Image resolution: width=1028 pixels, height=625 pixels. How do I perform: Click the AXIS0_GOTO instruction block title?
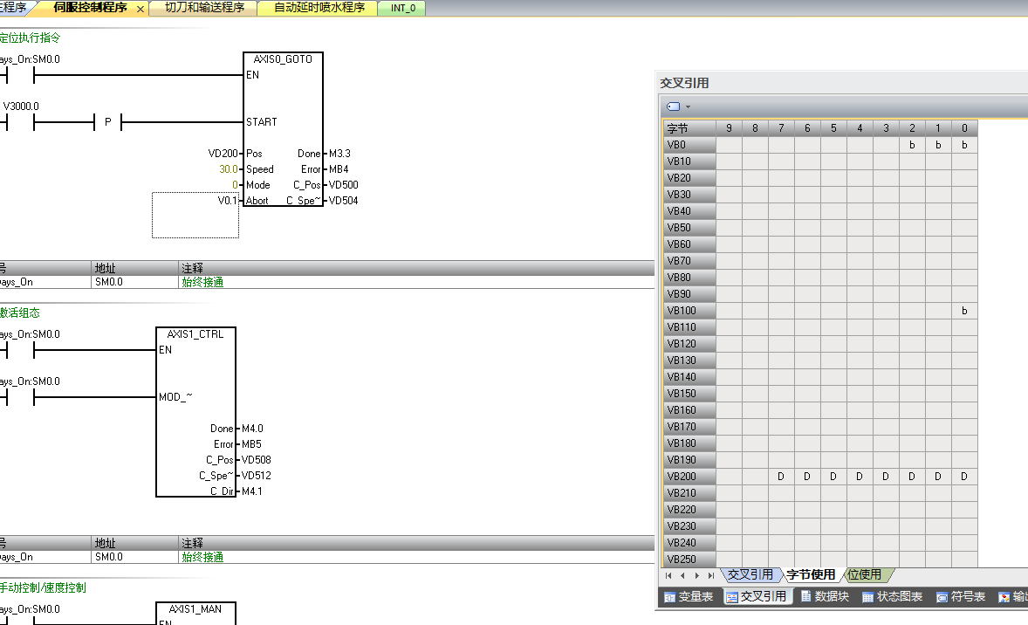click(x=283, y=59)
